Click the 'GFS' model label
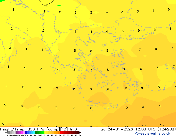176x136 pixels. [x=73, y=129]
